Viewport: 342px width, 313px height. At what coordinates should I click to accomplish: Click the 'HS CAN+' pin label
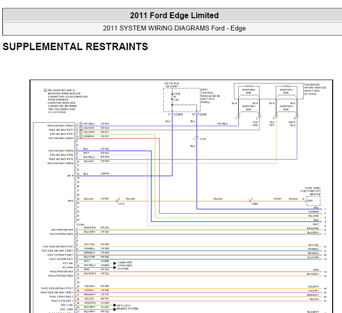[68, 267]
